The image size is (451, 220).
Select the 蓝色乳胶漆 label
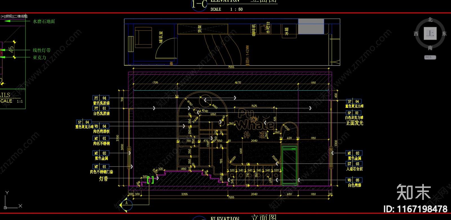pos(101,103)
